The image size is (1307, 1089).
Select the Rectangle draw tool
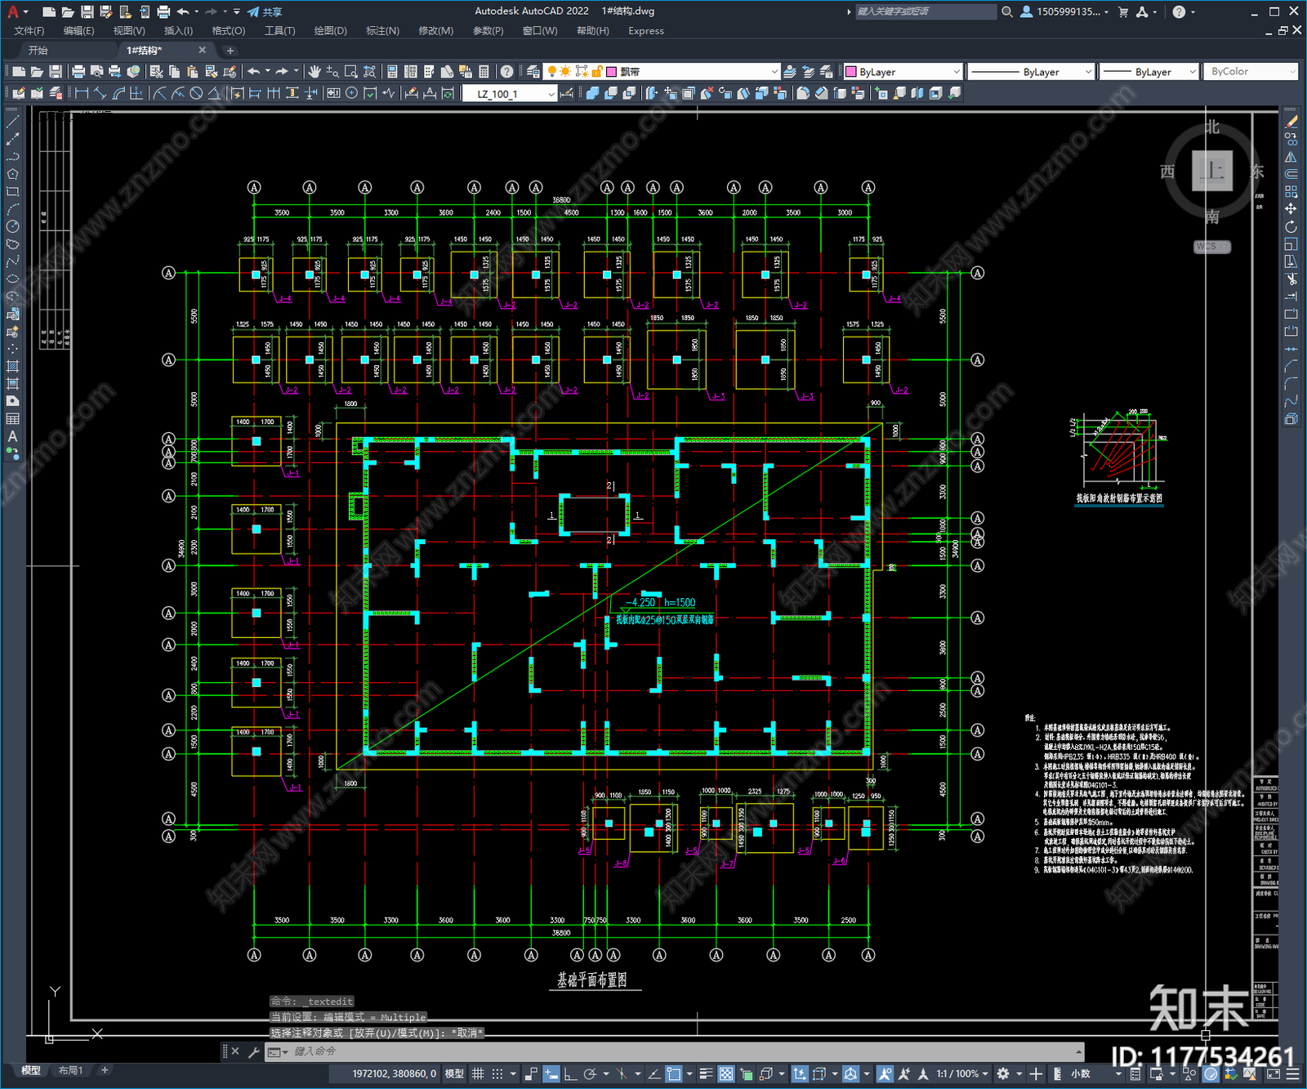[x=12, y=192]
